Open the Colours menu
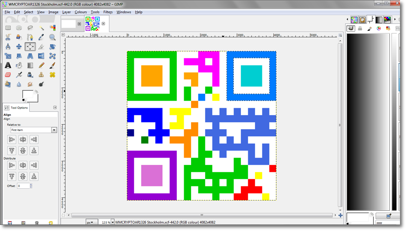406x231 pixels. tap(80, 12)
